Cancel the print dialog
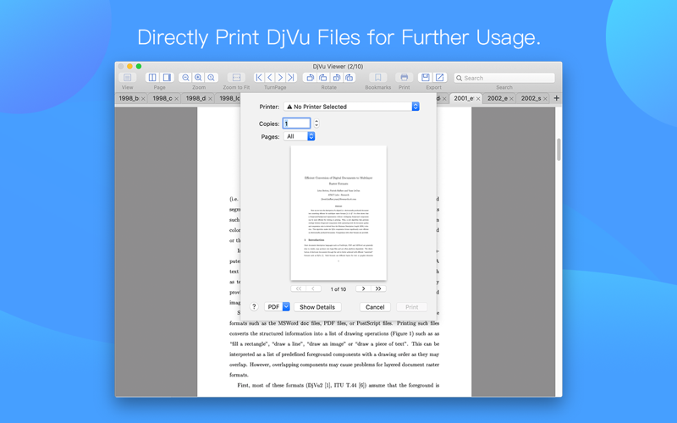This screenshot has width=677, height=423. point(375,307)
